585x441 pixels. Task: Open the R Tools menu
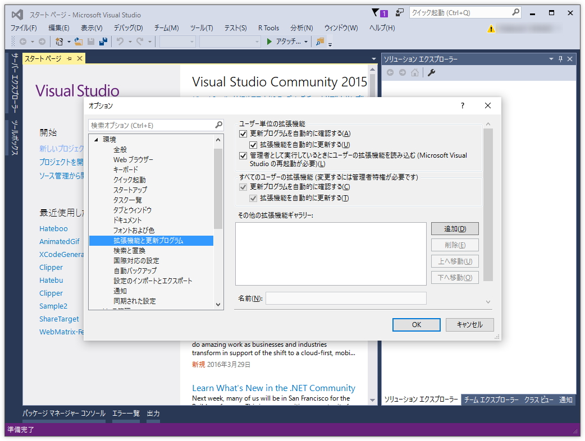click(268, 28)
